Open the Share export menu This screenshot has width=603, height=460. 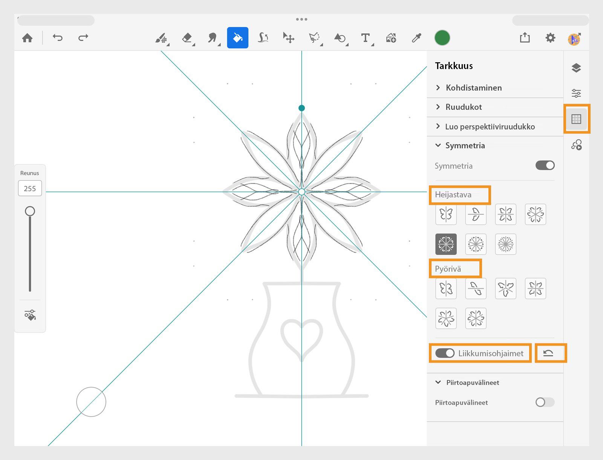tap(525, 37)
